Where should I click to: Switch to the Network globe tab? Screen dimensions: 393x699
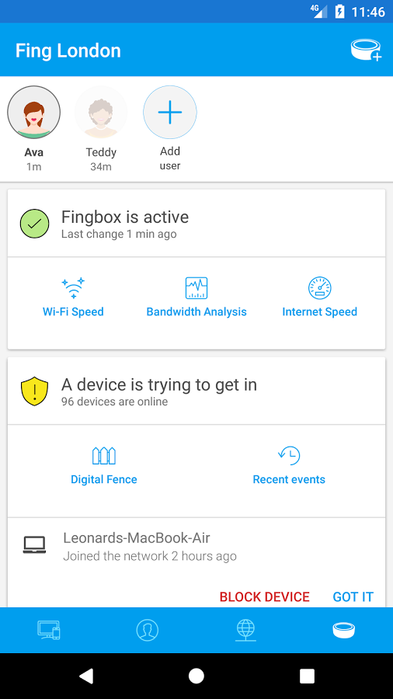point(245,630)
